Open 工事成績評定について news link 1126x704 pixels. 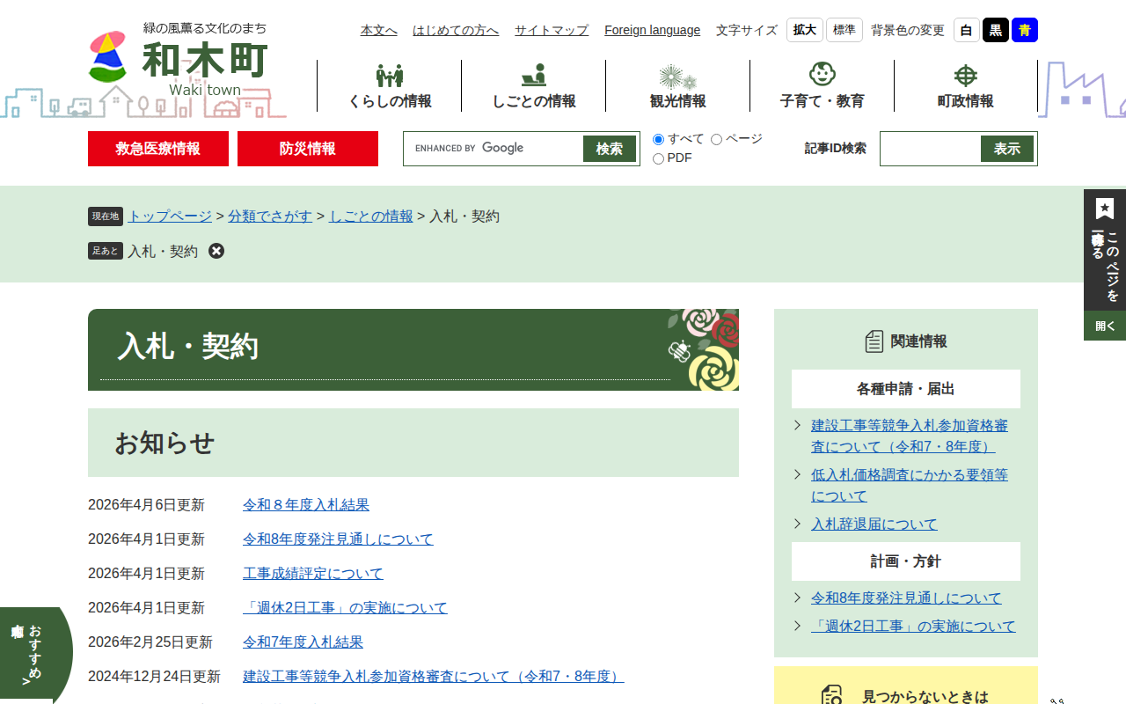[x=313, y=574]
